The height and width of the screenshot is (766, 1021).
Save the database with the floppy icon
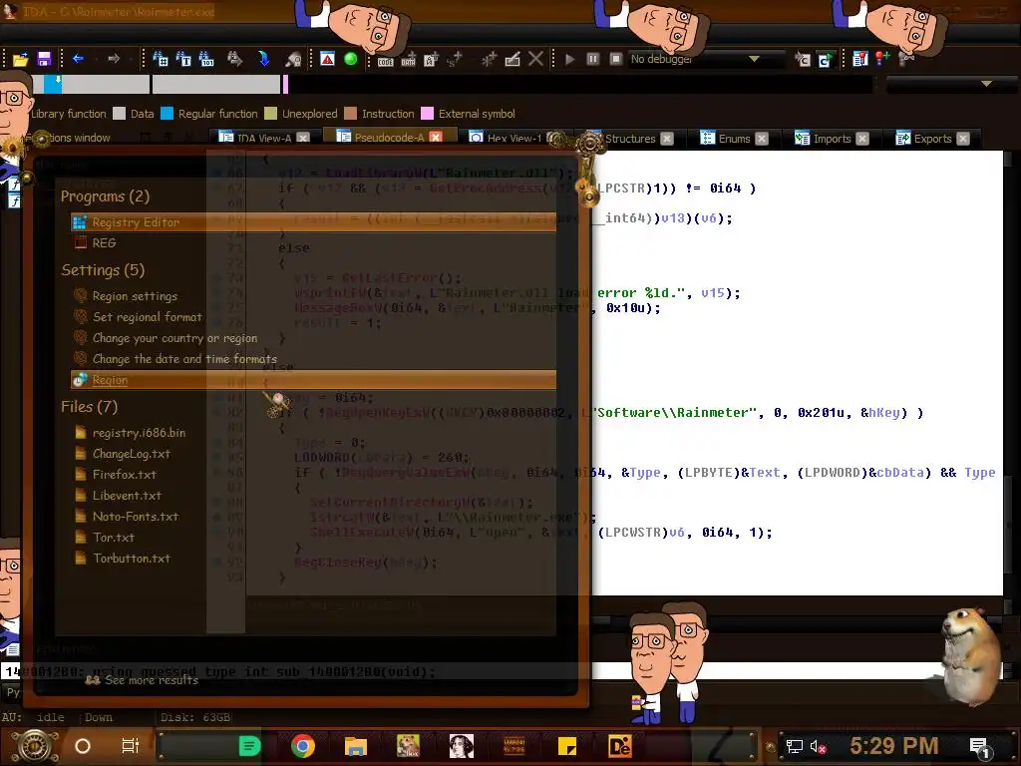[44, 59]
